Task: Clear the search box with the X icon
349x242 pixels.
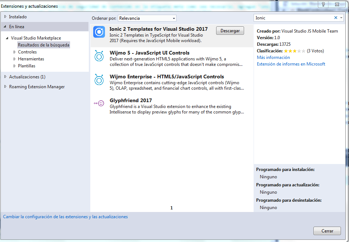Action: pos(335,18)
